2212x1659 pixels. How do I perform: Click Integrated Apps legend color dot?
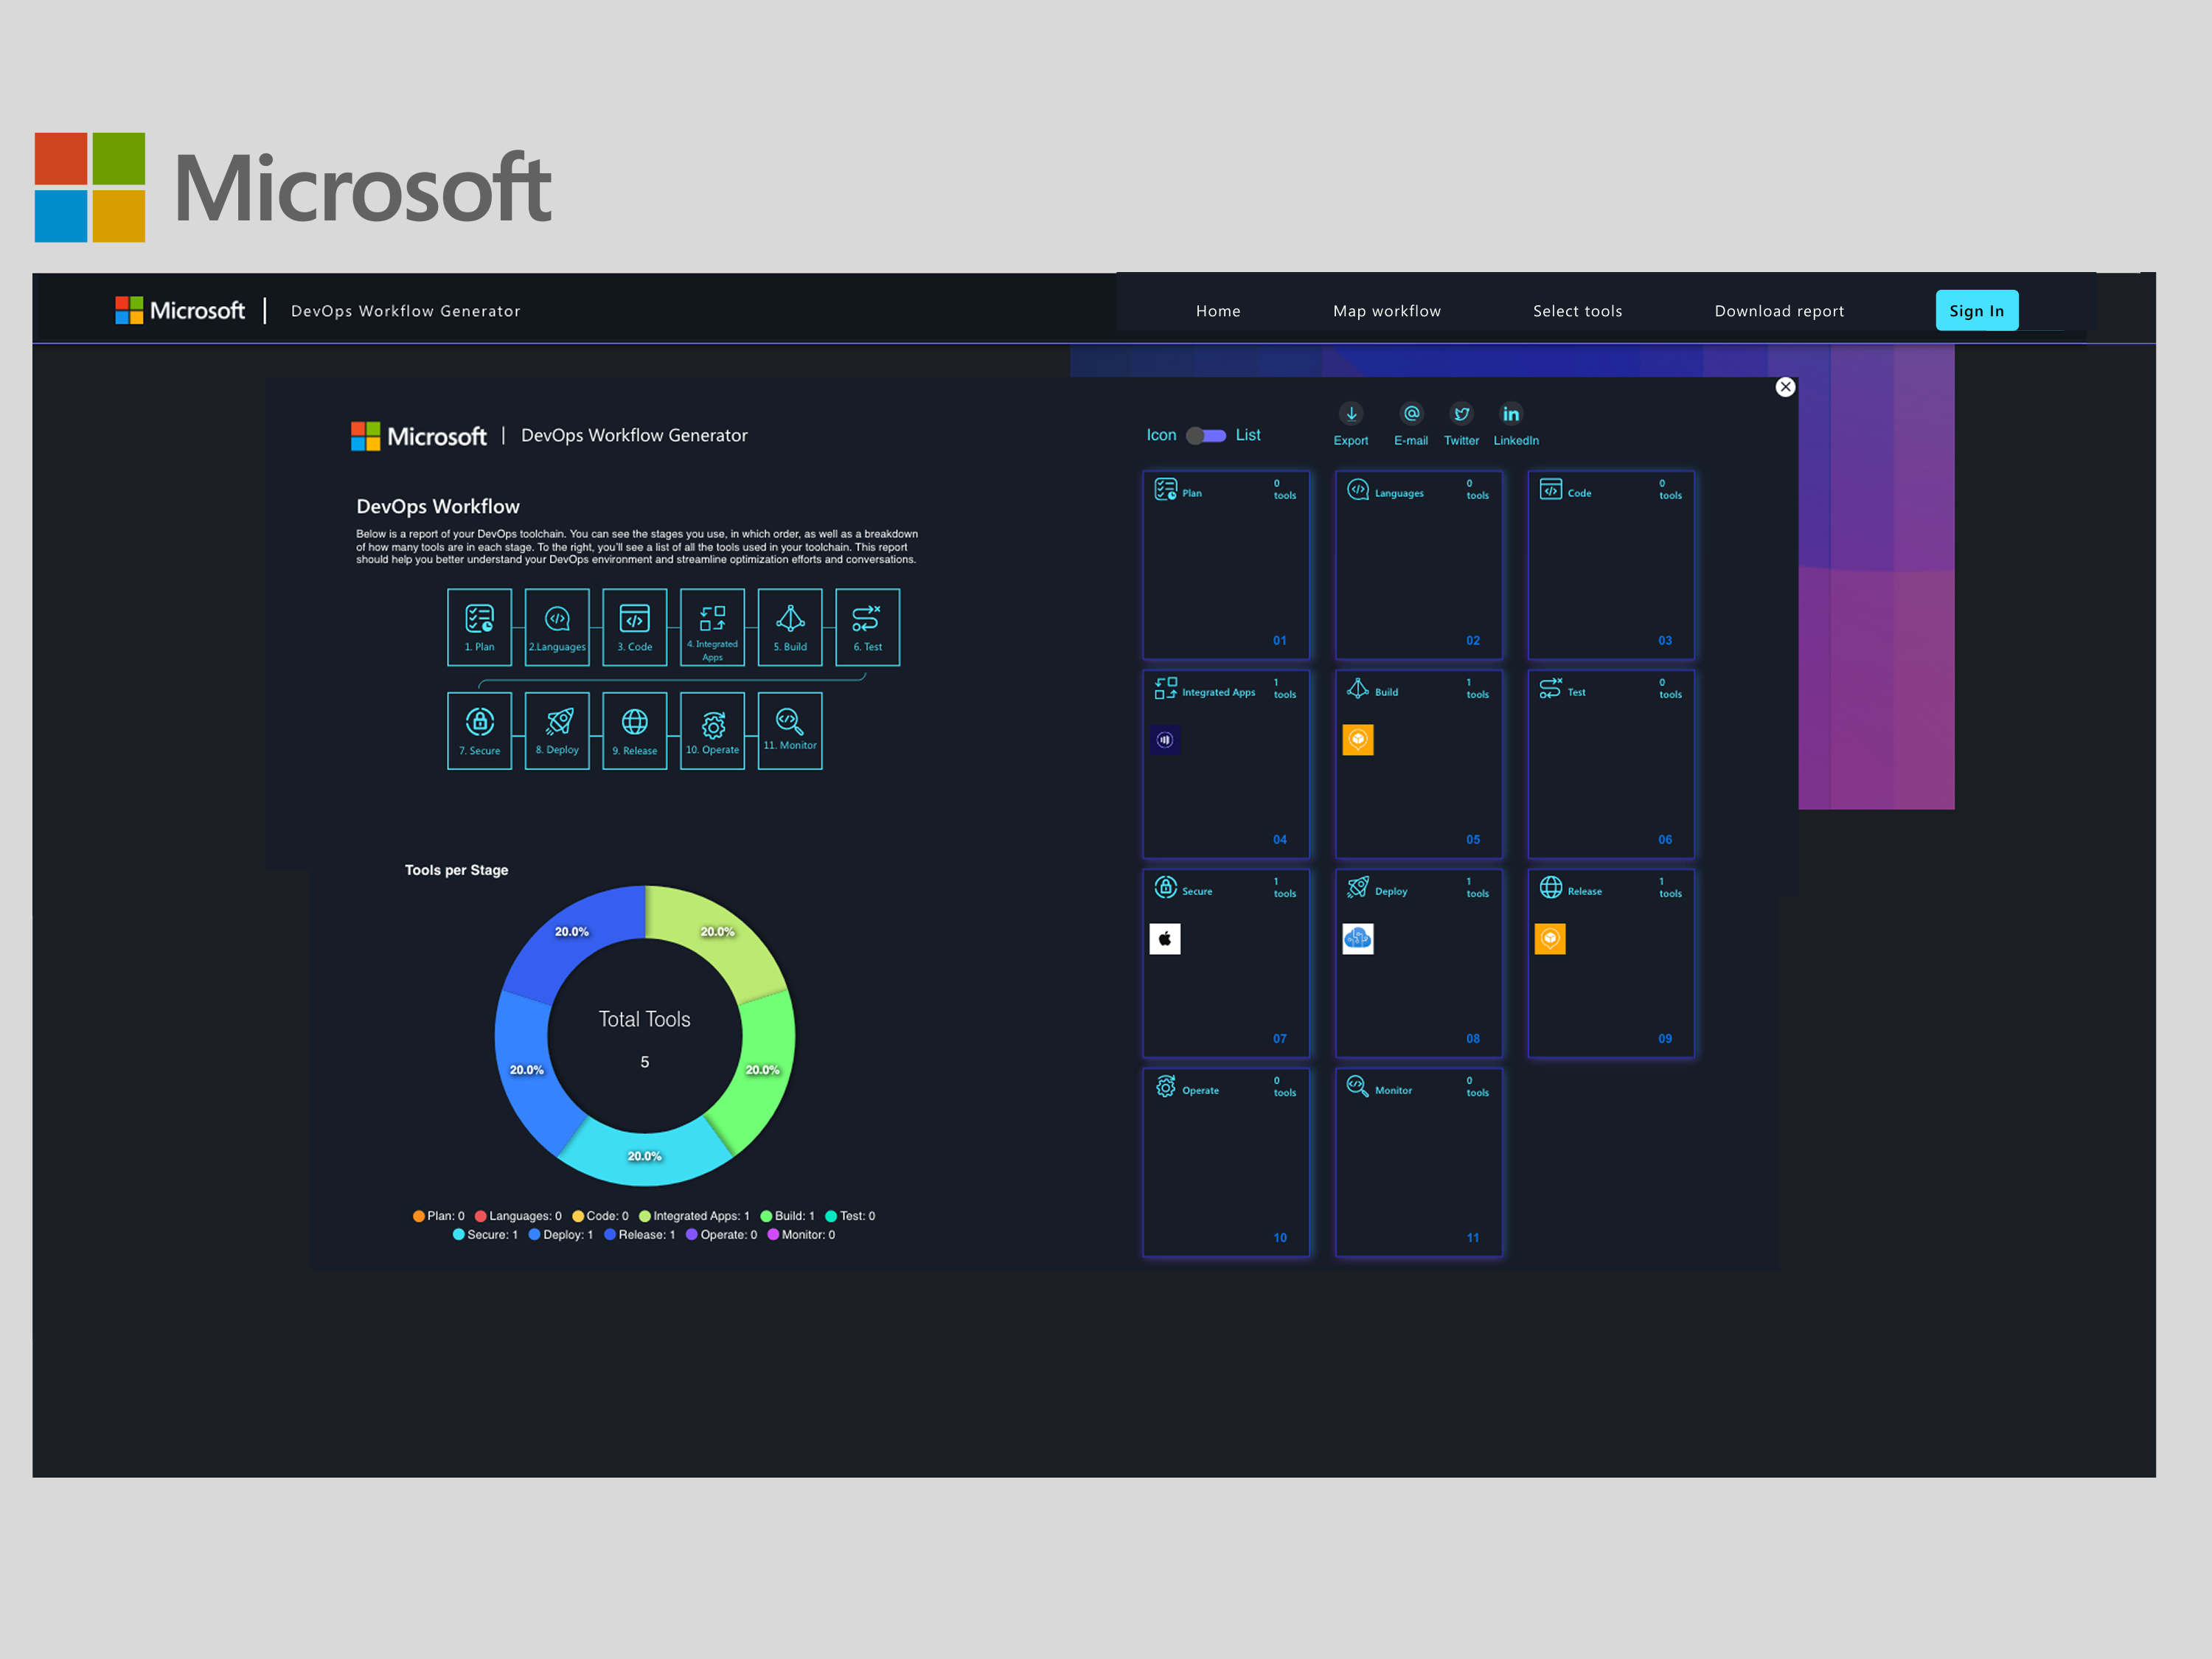(645, 1216)
